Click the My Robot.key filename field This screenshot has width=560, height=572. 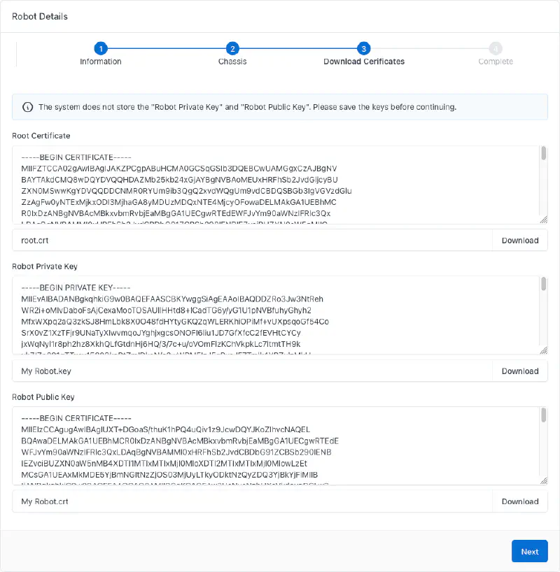(x=252, y=371)
